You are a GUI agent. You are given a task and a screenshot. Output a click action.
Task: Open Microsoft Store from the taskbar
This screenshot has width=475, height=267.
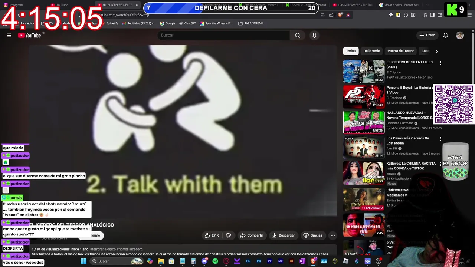171,261
